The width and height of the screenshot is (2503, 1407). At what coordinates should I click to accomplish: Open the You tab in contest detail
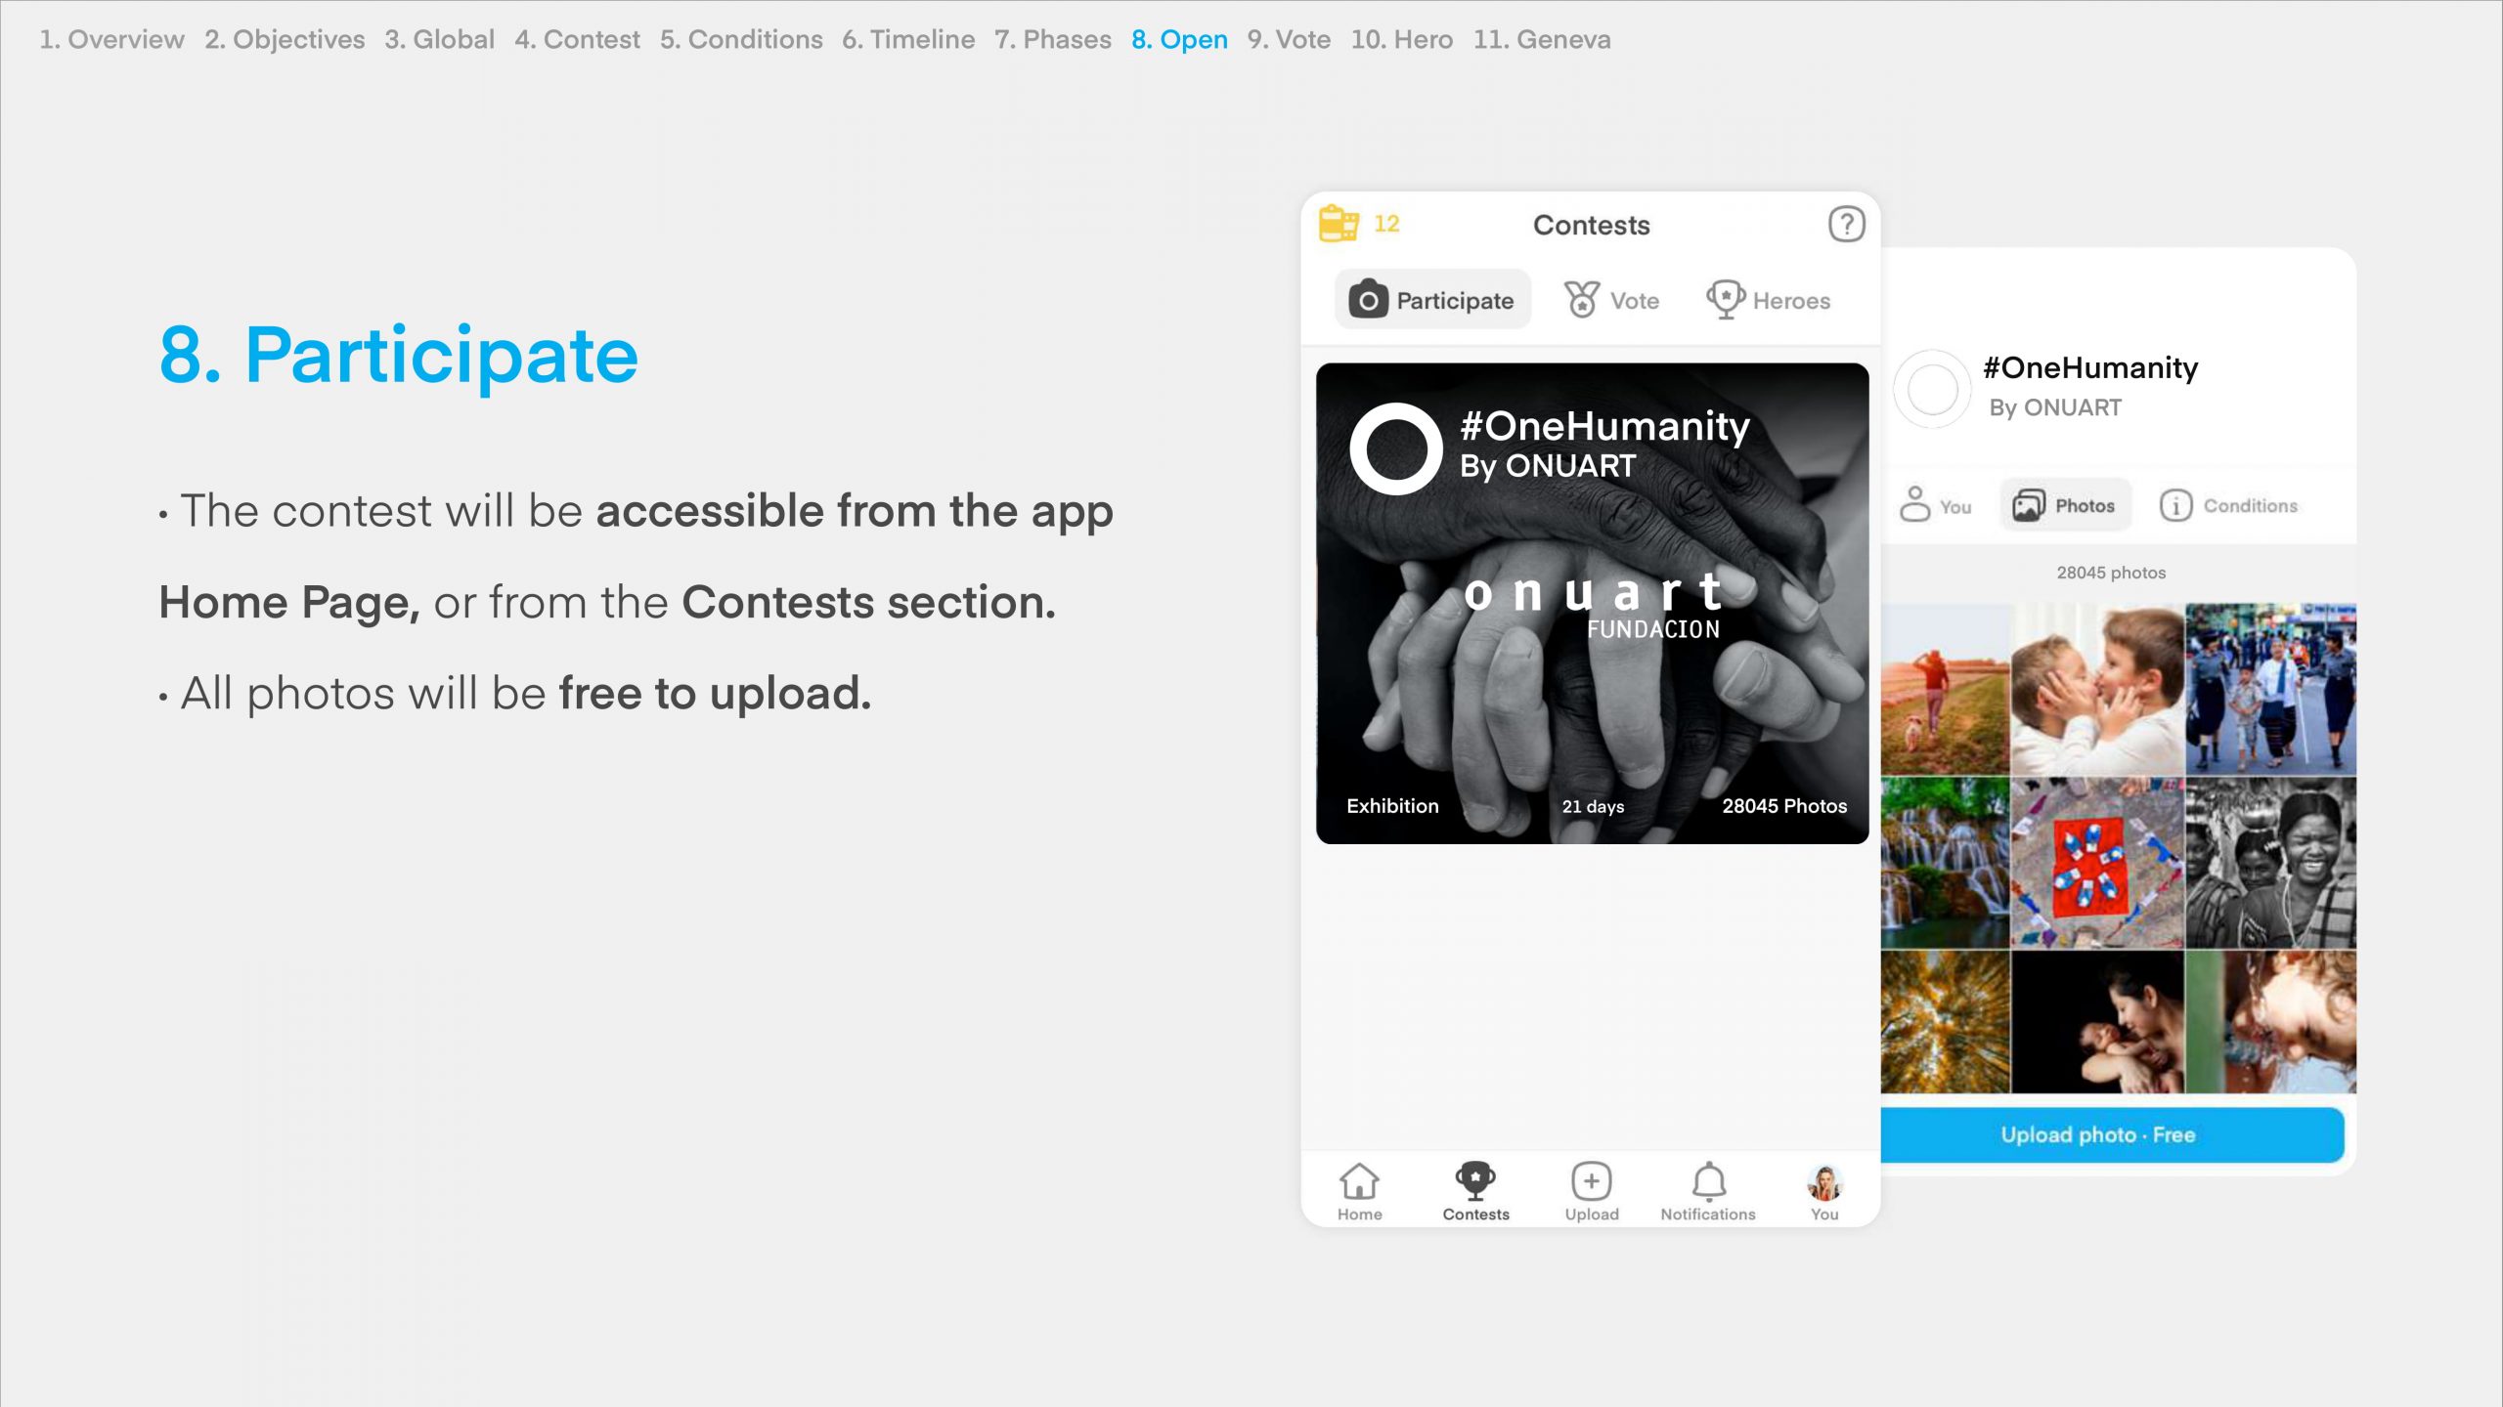1935,505
